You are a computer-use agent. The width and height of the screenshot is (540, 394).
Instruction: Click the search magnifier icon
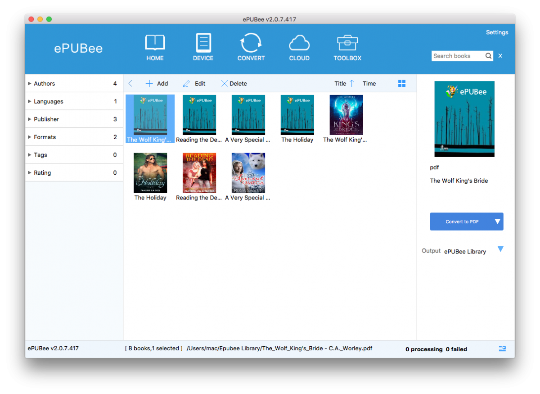[489, 56]
